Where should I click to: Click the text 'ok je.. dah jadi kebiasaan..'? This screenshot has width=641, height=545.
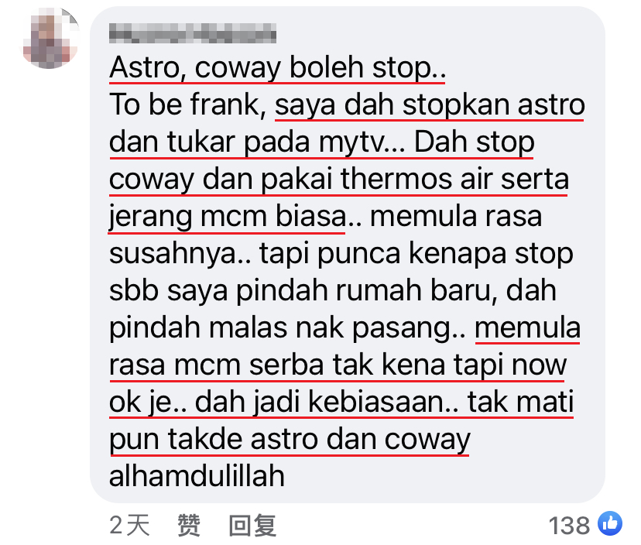tap(284, 403)
